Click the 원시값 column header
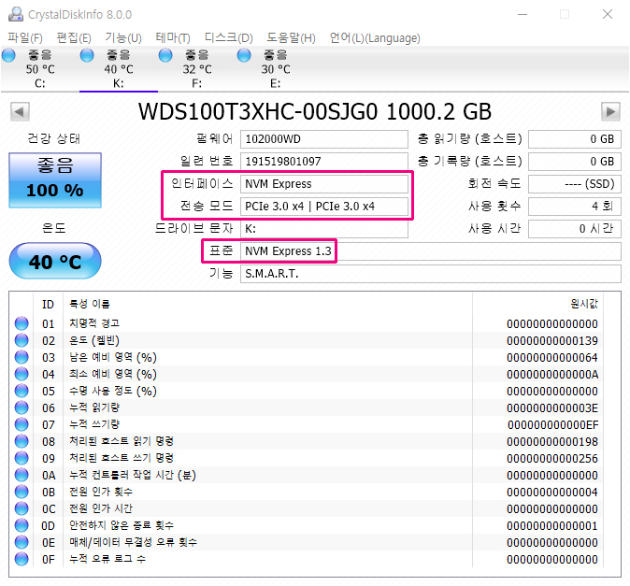The height and width of the screenshot is (586, 630). tap(584, 304)
